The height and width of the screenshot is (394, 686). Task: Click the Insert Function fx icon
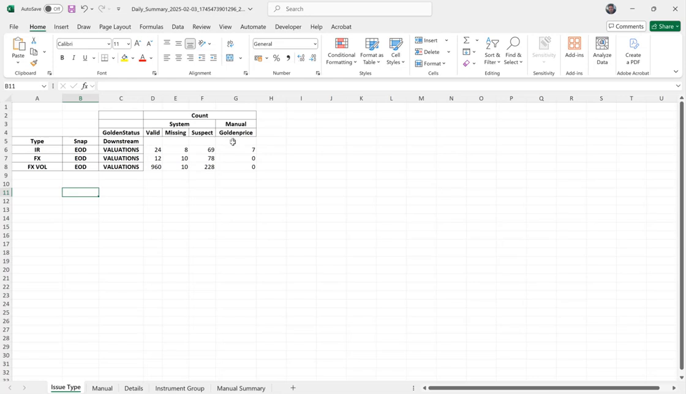coord(85,86)
